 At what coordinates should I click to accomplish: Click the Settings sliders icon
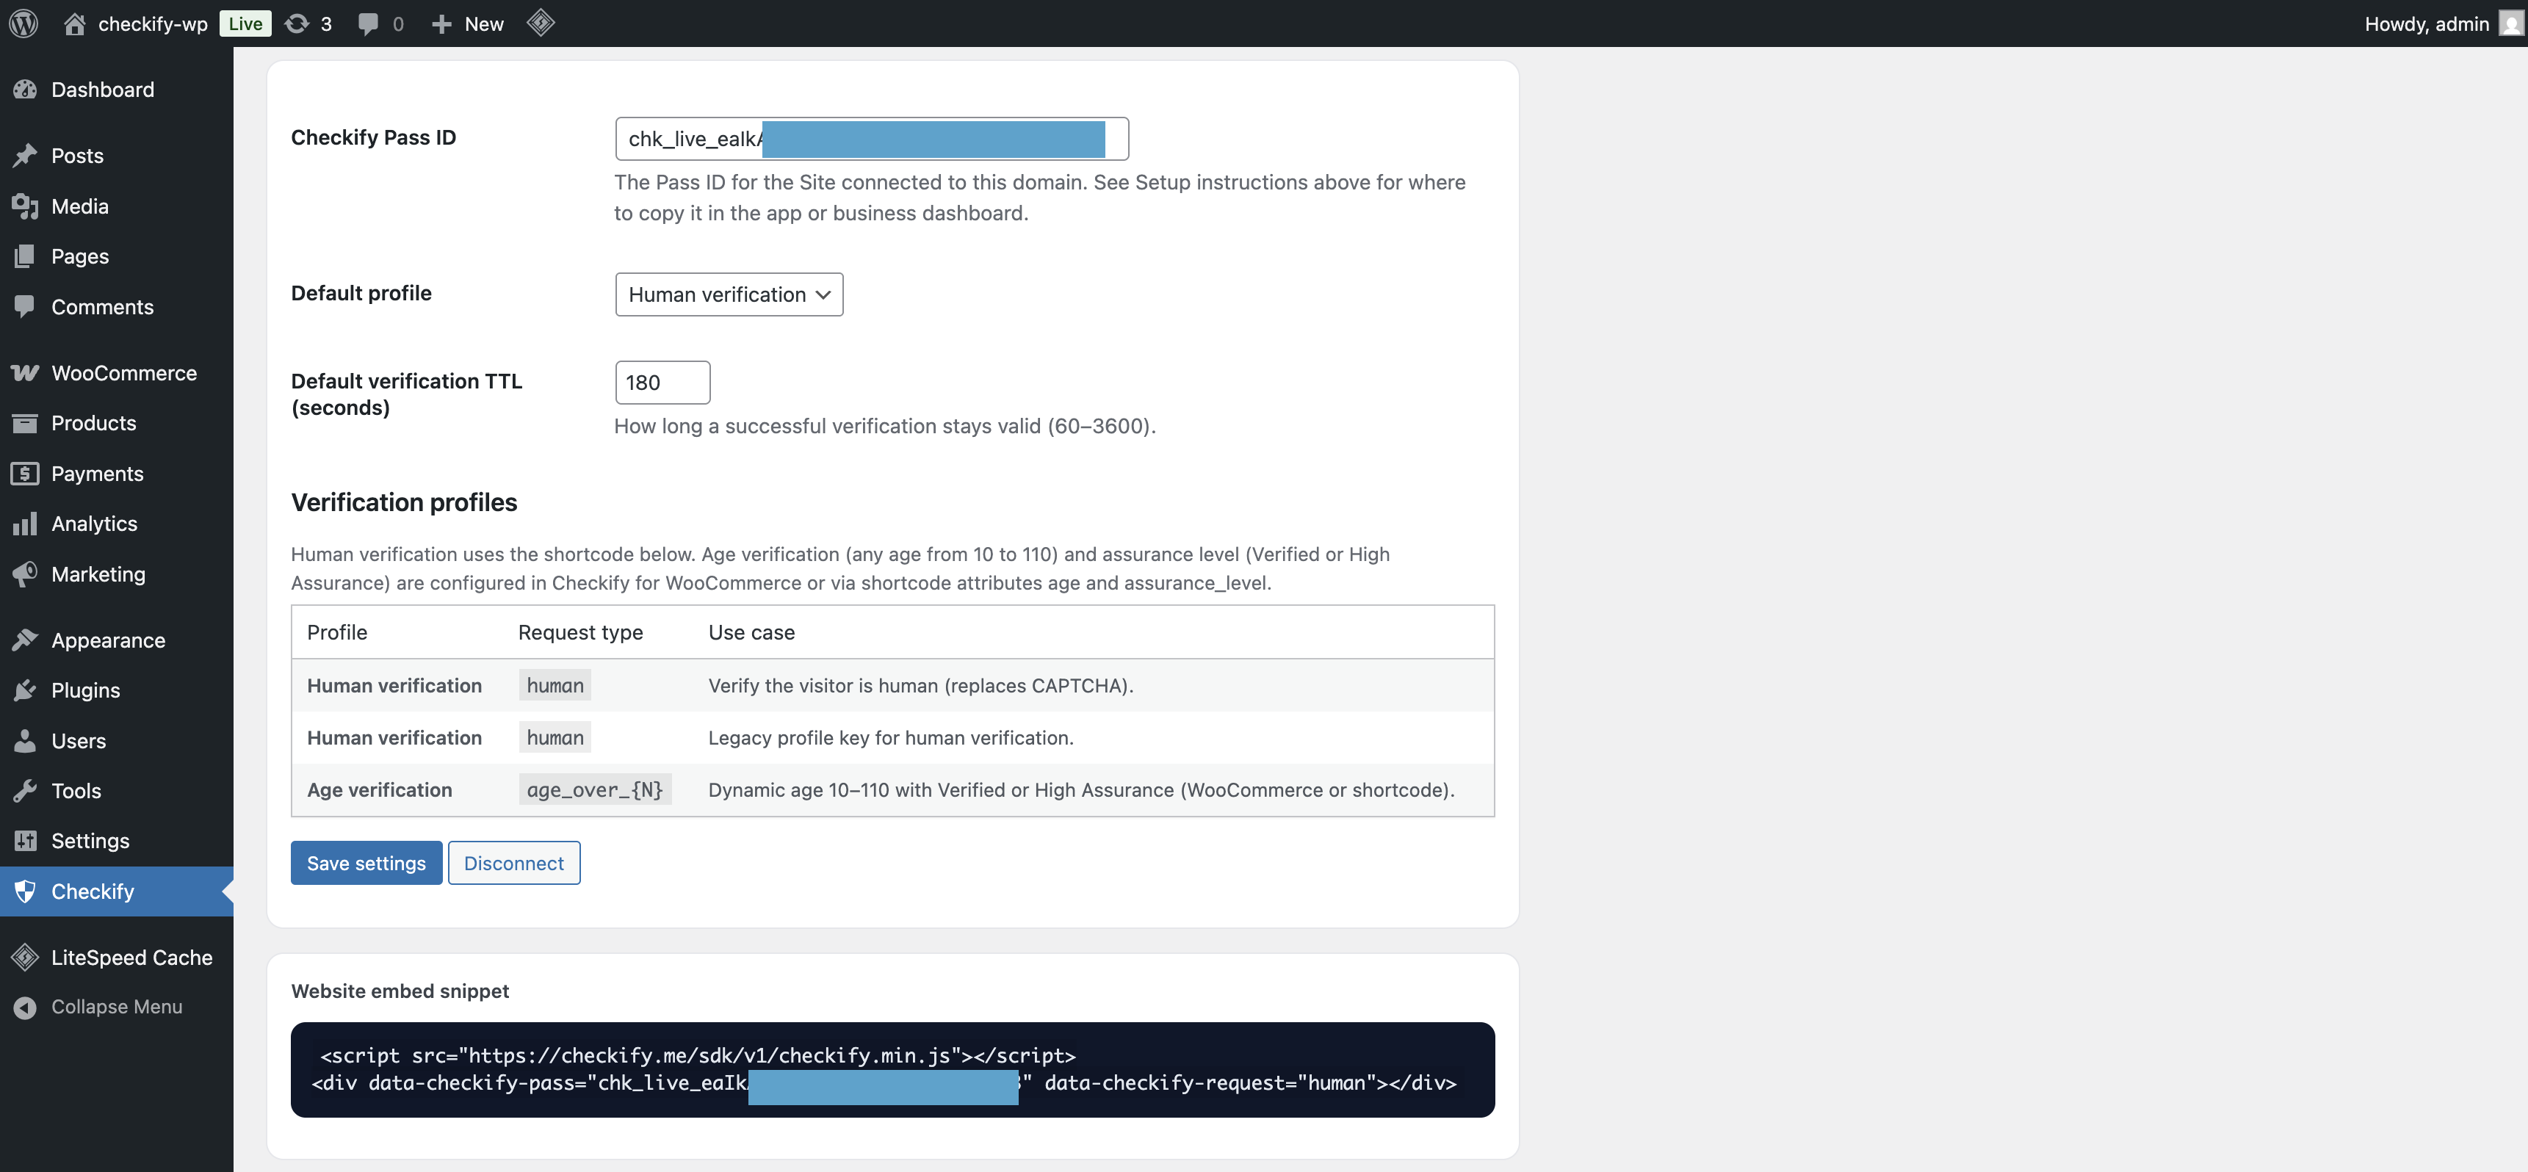[26, 840]
